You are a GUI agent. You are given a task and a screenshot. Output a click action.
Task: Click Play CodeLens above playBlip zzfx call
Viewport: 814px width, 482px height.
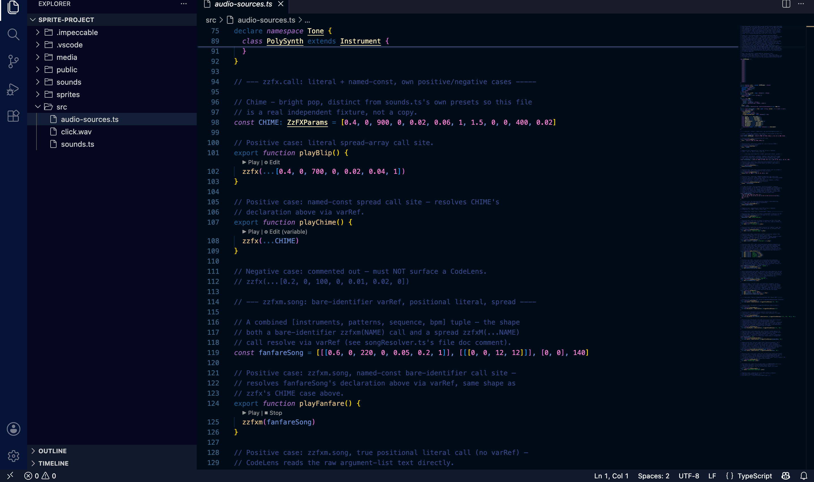[x=251, y=162]
